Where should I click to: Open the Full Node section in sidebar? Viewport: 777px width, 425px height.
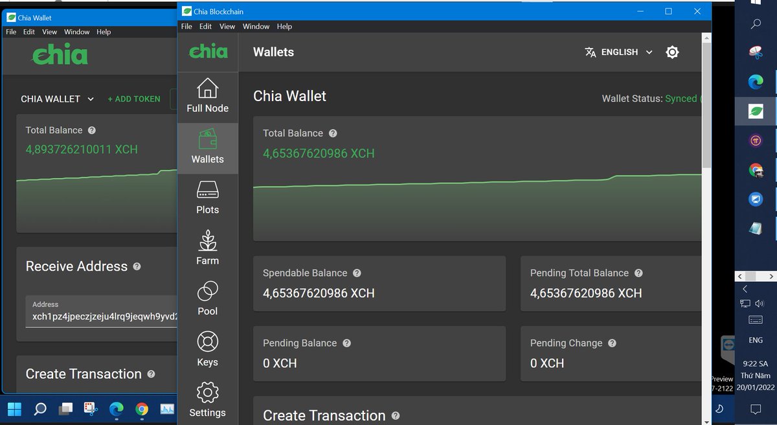click(207, 96)
